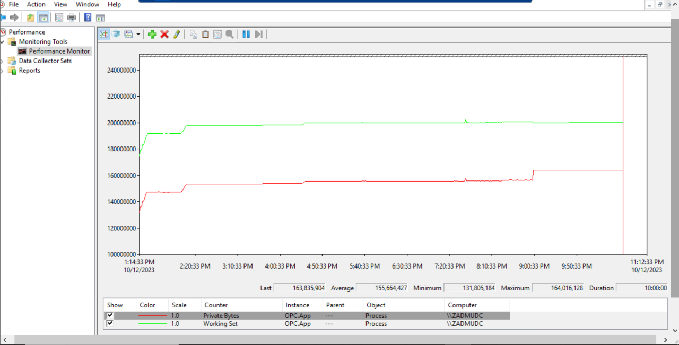Image resolution: width=679 pixels, height=345 pixels.
Task: Open the Help menu
Action: point(114,4)
